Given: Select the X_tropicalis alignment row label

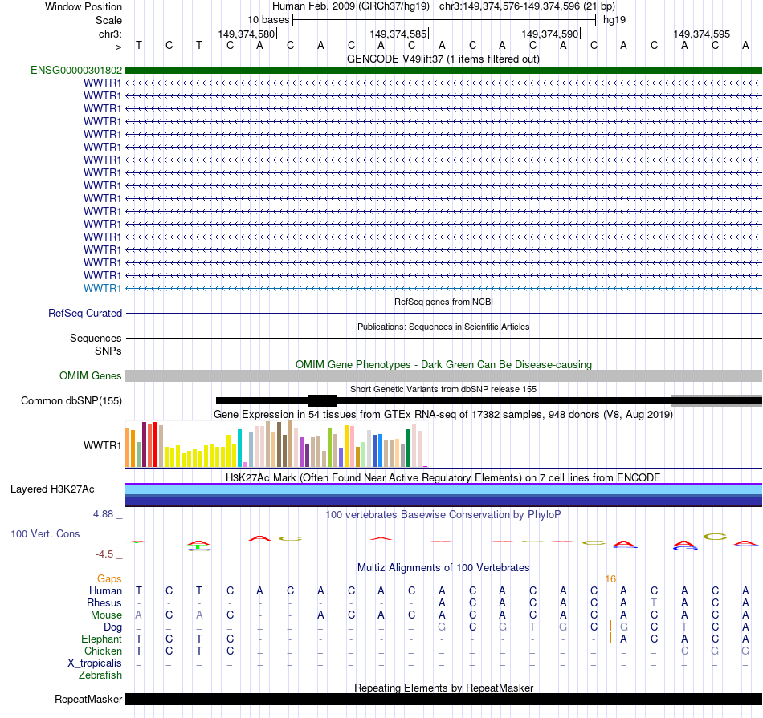Looking at the screenshot, I should 95,663.
